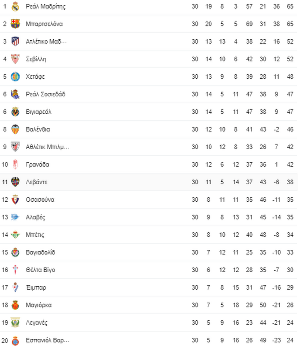
Task: Select the Βαγιαδολίδ team row
Action: [x=149, y=252]
